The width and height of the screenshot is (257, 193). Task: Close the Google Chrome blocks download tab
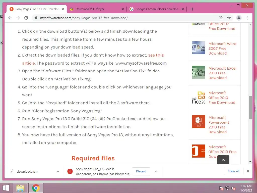pos(183,9)
